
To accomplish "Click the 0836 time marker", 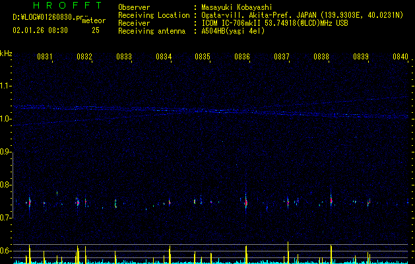I will (242, 56).
